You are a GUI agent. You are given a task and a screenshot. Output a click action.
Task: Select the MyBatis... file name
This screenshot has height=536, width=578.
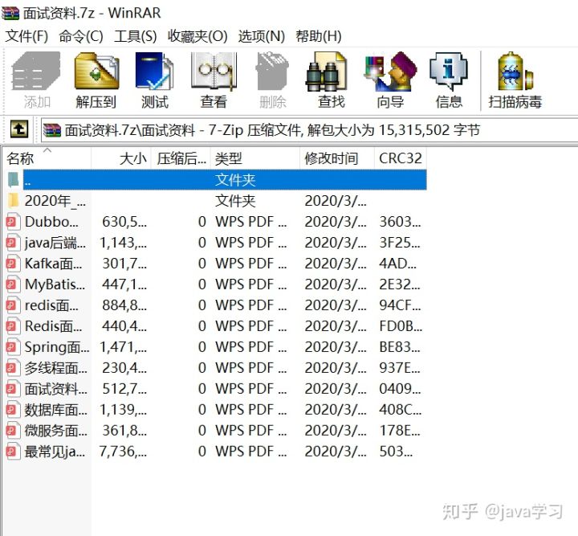tap(55, 284)
